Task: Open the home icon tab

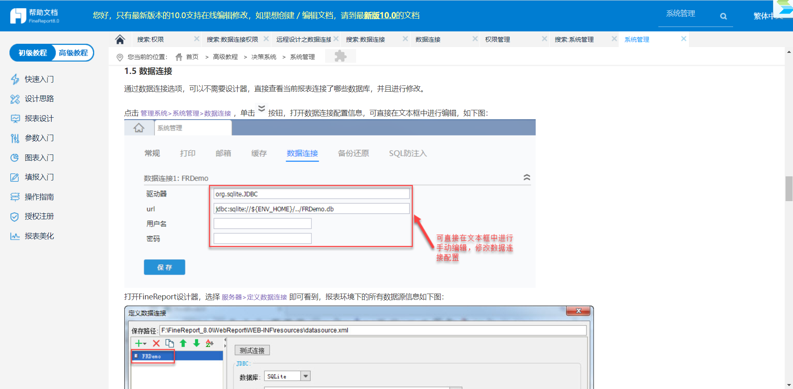Action: pos(120,39)
